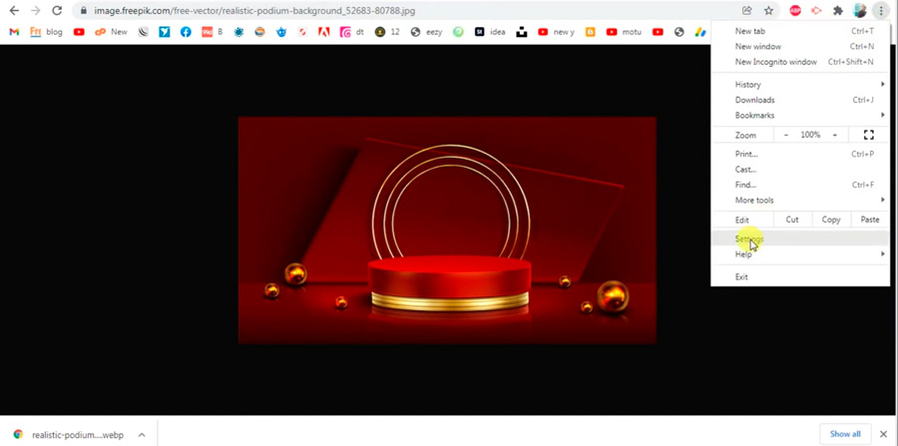This screenshot has width=898, height=446.
Task: Toggle fullscreen mode from Zoom row
Action: (x=868, y=135)
